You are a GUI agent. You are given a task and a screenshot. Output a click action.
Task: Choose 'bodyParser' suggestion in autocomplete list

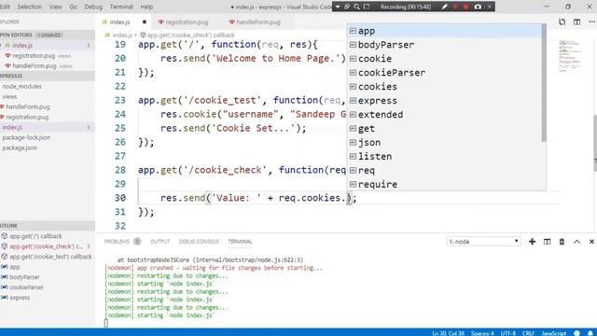444,45
